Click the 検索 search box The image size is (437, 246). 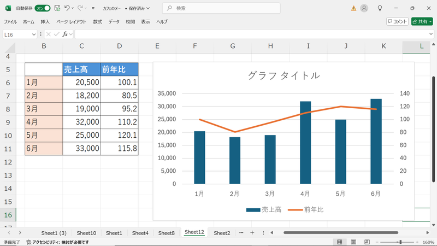(221, 8)
